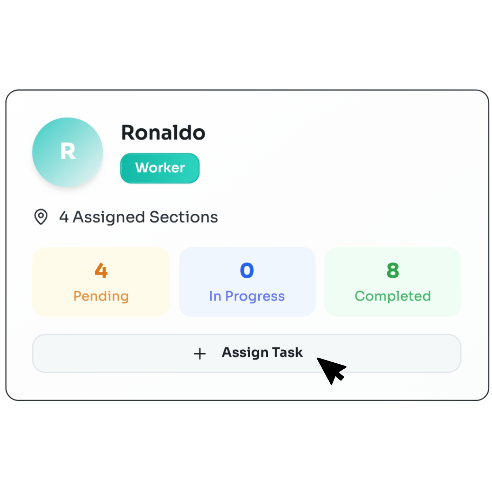Select the Worker role badge
492x492 pixels.
160,168
